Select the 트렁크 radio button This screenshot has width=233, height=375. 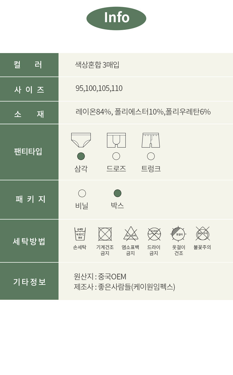pyautogui.click(x=151, y=156)
